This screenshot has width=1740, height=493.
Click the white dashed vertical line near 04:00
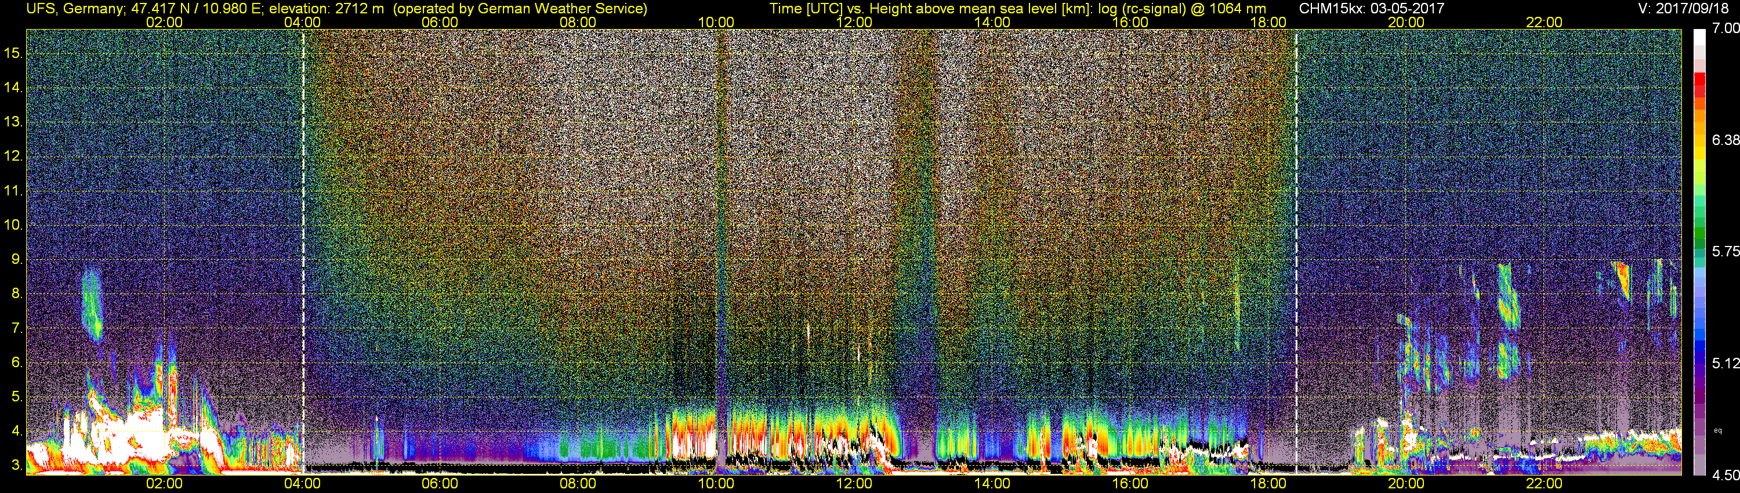click(303, 251)
